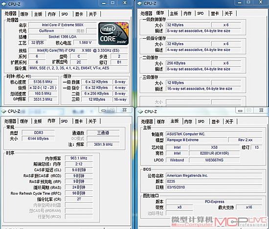The width and height of the screenshot is (269, 229).
Task: Go to 内存 tab in bottom-right mainboard window
Action: [x=188, y=121]
